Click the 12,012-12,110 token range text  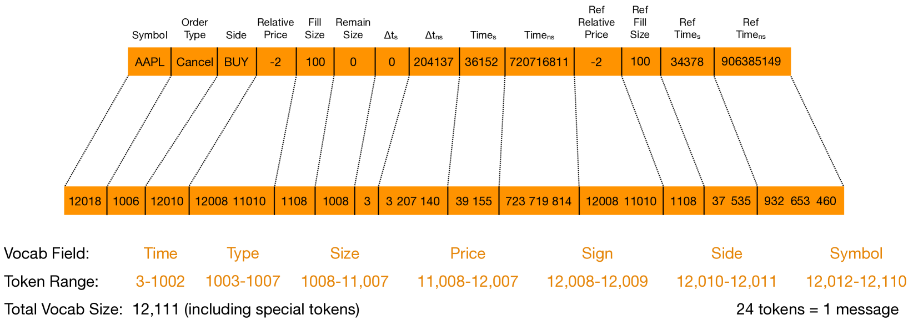(856, 281)
